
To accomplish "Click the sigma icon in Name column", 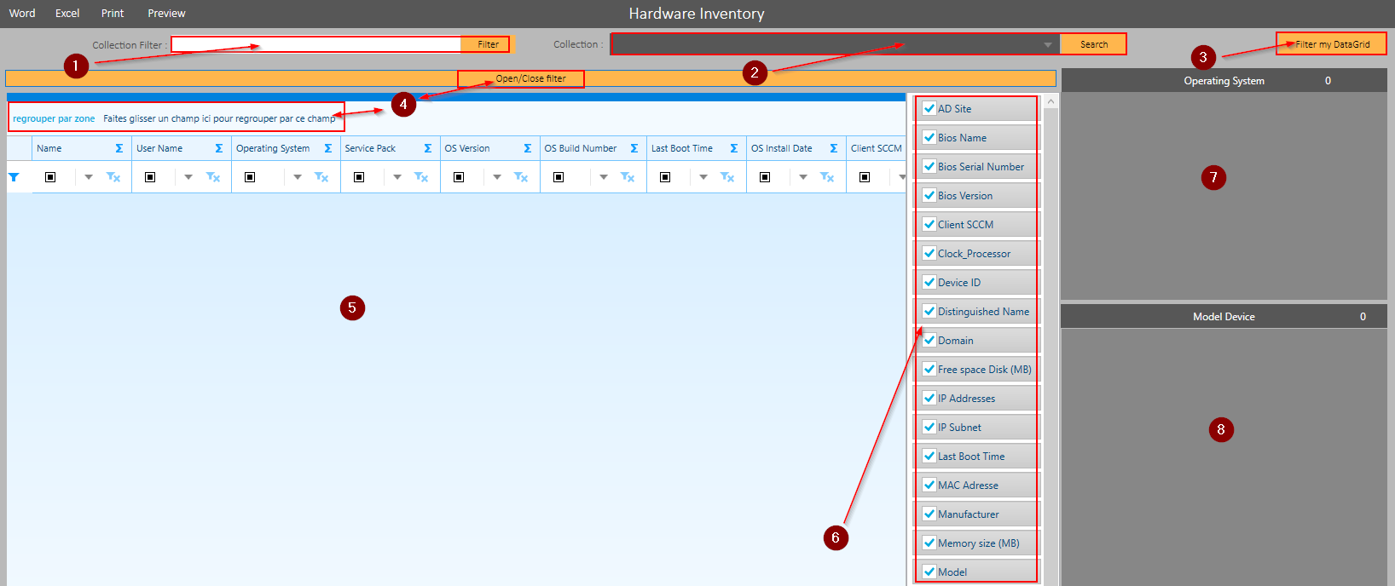I will pyautogui.click(x=119, y=148).
